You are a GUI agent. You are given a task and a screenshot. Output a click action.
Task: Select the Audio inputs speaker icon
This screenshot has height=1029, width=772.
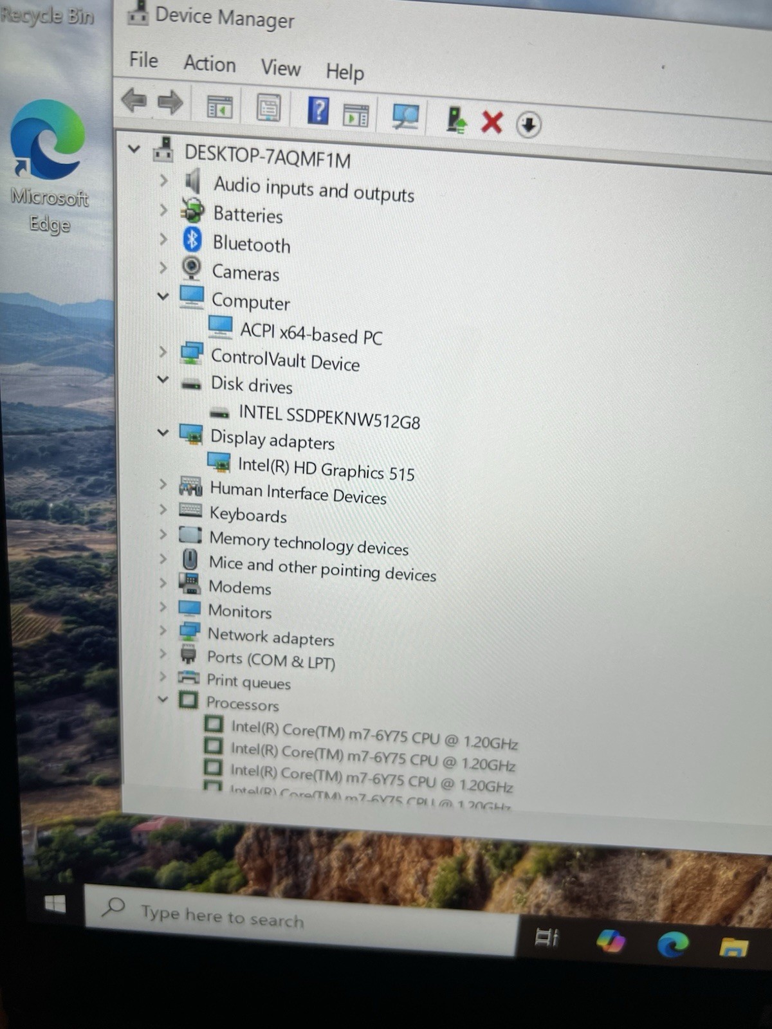pos(192,181)
